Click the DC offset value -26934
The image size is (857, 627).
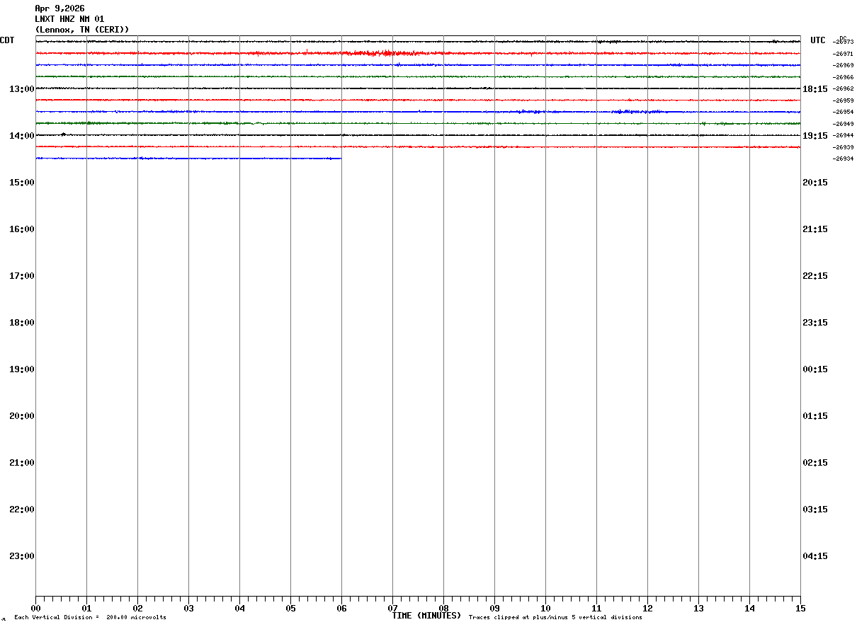[843, 159]
